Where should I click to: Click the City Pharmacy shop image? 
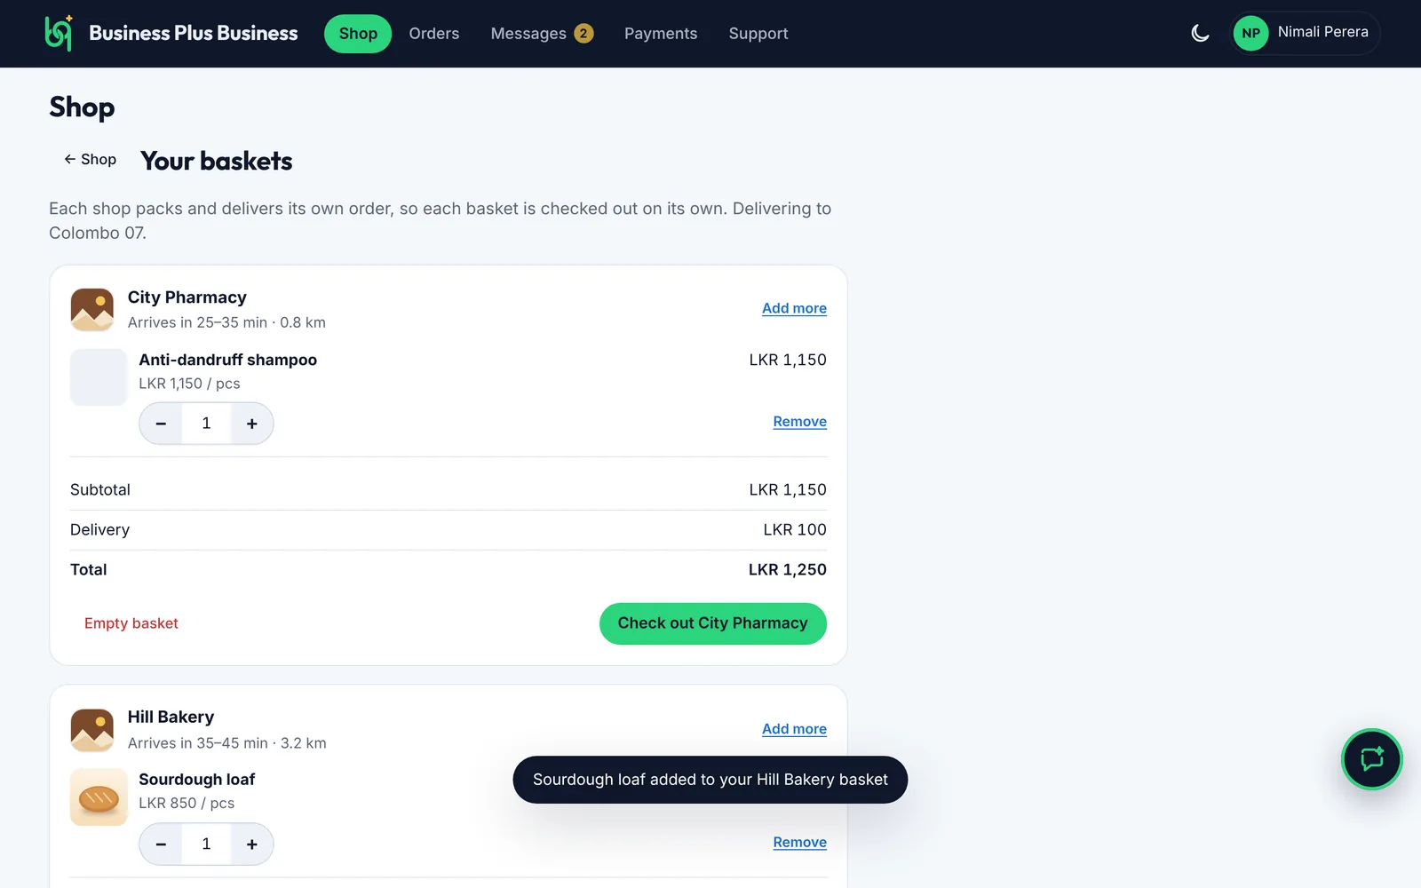[92, 310]
